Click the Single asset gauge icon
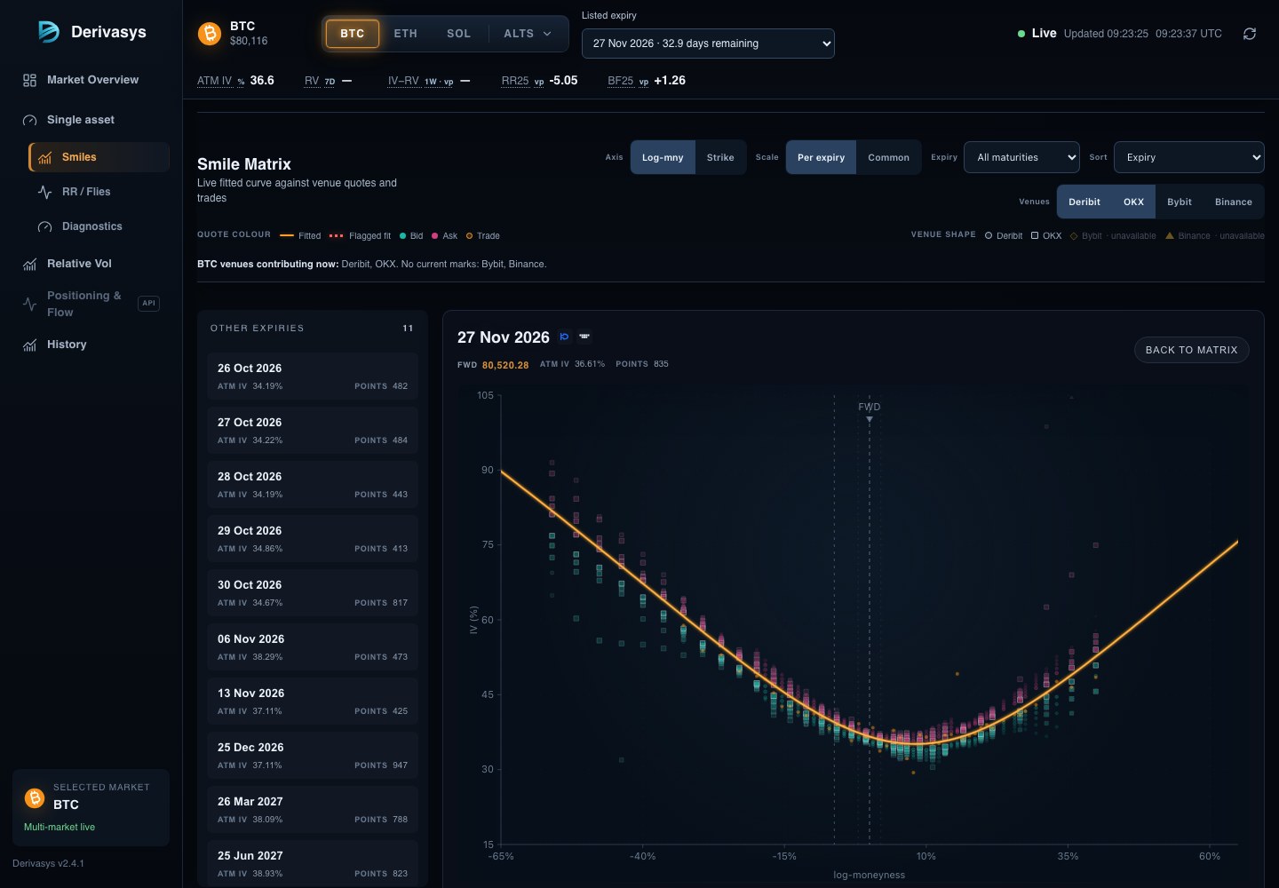The width and height of the screenshot is (1279, 888). (29, 120)
